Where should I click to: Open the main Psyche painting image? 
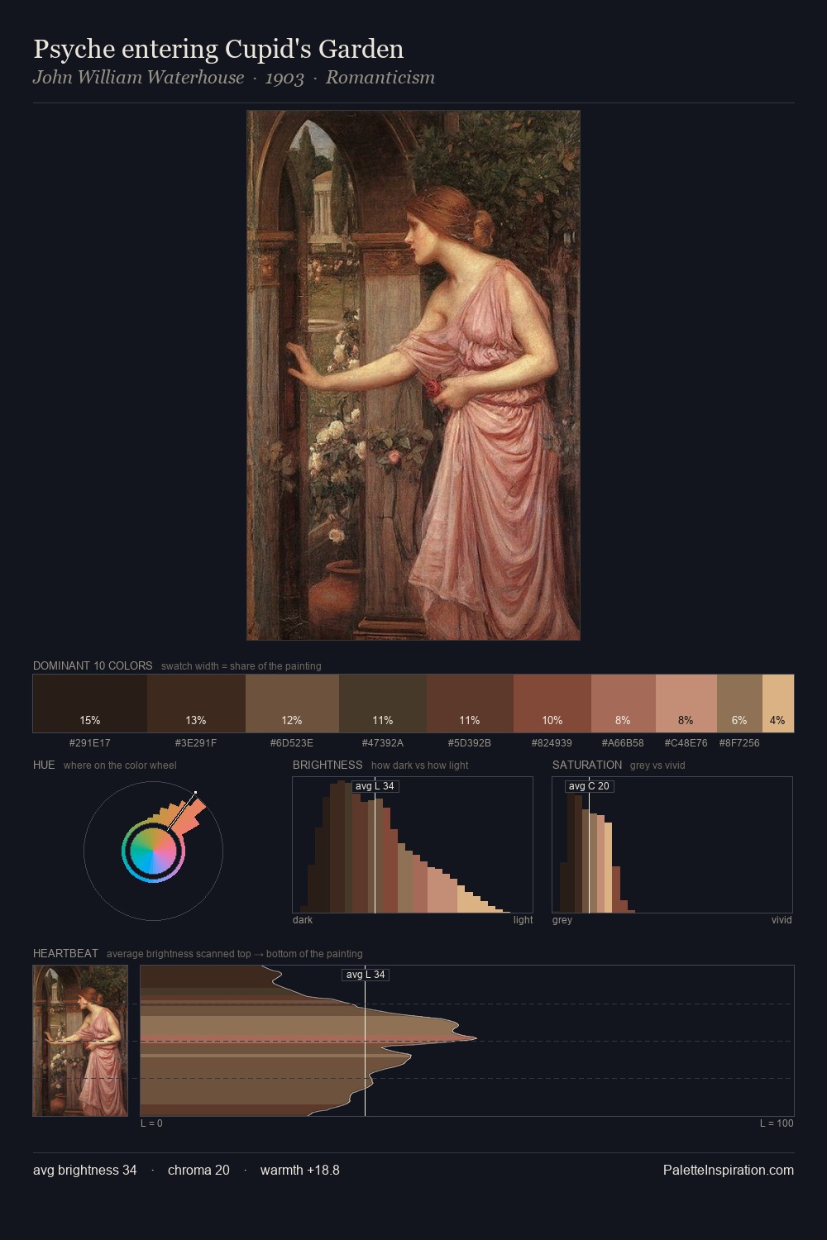[x=413, y=375]
